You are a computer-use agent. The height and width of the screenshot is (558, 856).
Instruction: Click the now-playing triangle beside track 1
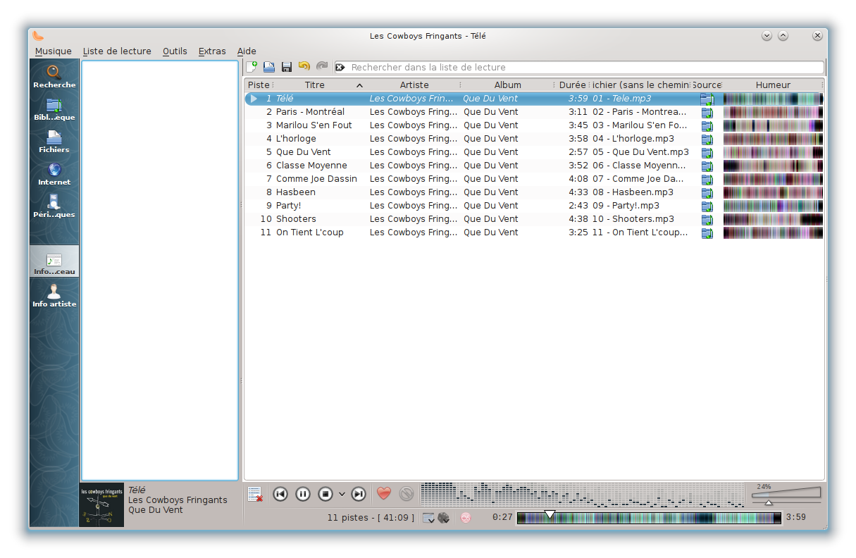pyautogui.click(x=254, y=99)
